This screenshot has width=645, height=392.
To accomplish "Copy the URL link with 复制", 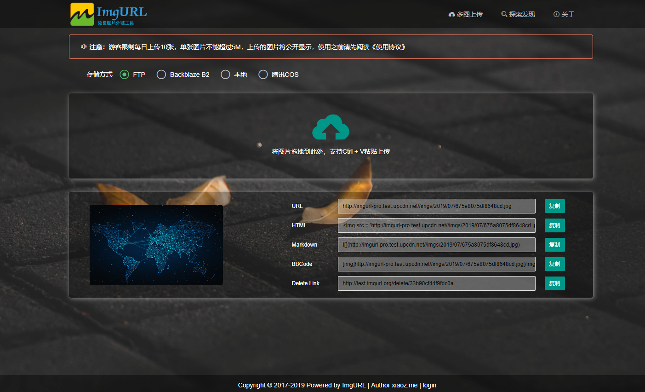I will (x=555, y=206).
